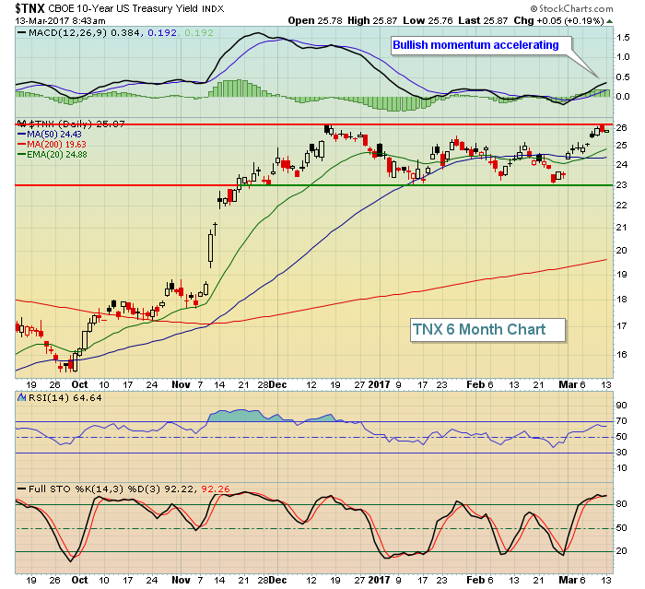Click 'Mar' on the bottom stochastic date axis
This screenshot has width=645, height=589.
[x=568, y=581]
